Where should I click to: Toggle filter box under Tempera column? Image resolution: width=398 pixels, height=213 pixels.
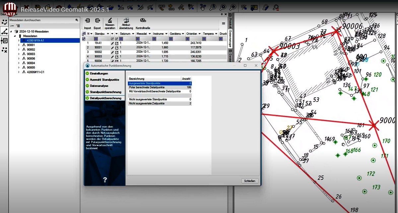[204, 39]
